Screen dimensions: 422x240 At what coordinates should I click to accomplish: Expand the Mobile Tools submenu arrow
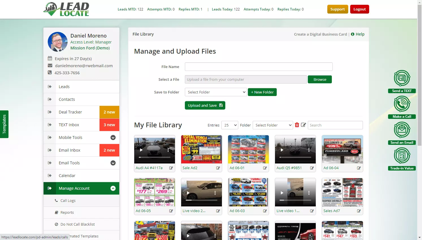coord(113,138)
